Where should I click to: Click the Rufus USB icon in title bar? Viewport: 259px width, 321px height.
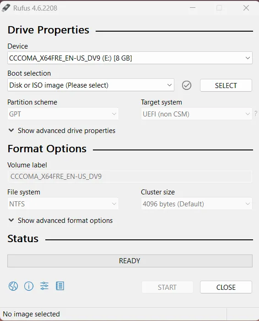(x=6, y=8)
